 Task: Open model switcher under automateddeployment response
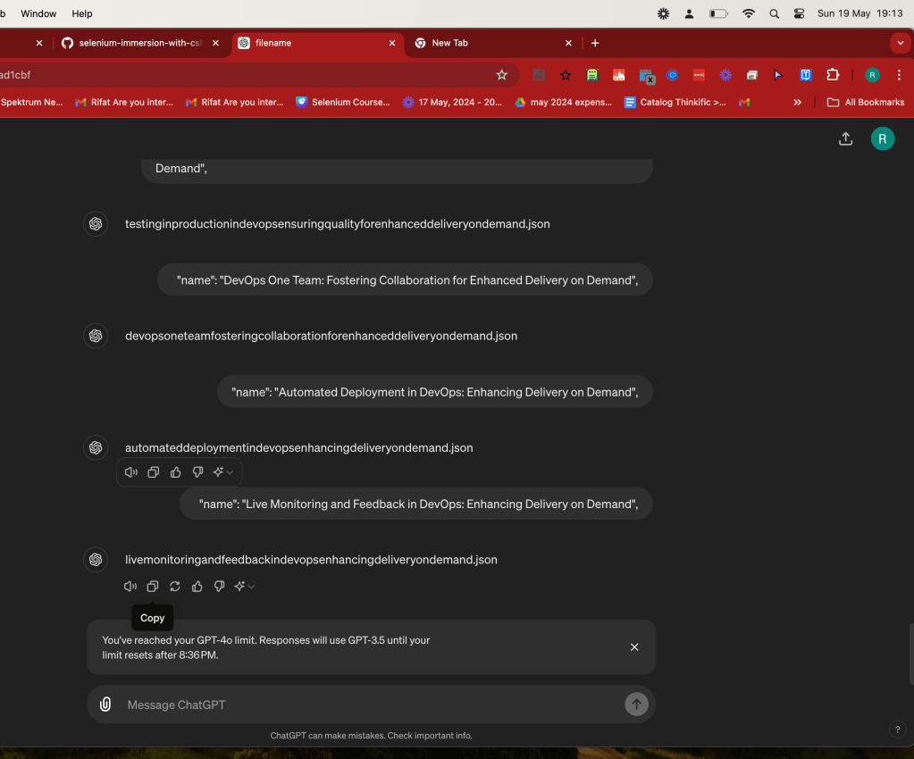click(x=222, y=472)
